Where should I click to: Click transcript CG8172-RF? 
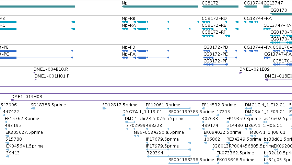point(214,32)
